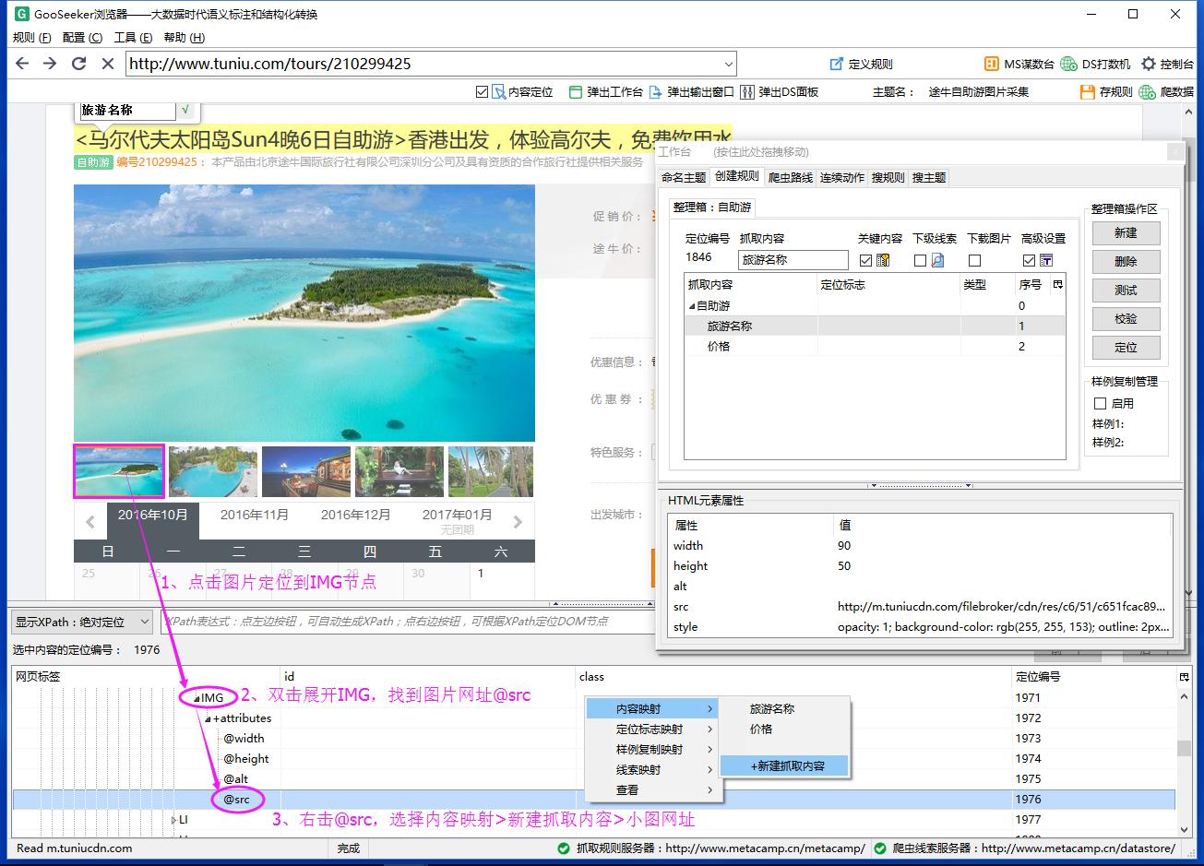Screen dimensions: 1204x866
Task: Enable the 下载图片 checkbox
Action: pyautogui.click(x=974, y=259)
